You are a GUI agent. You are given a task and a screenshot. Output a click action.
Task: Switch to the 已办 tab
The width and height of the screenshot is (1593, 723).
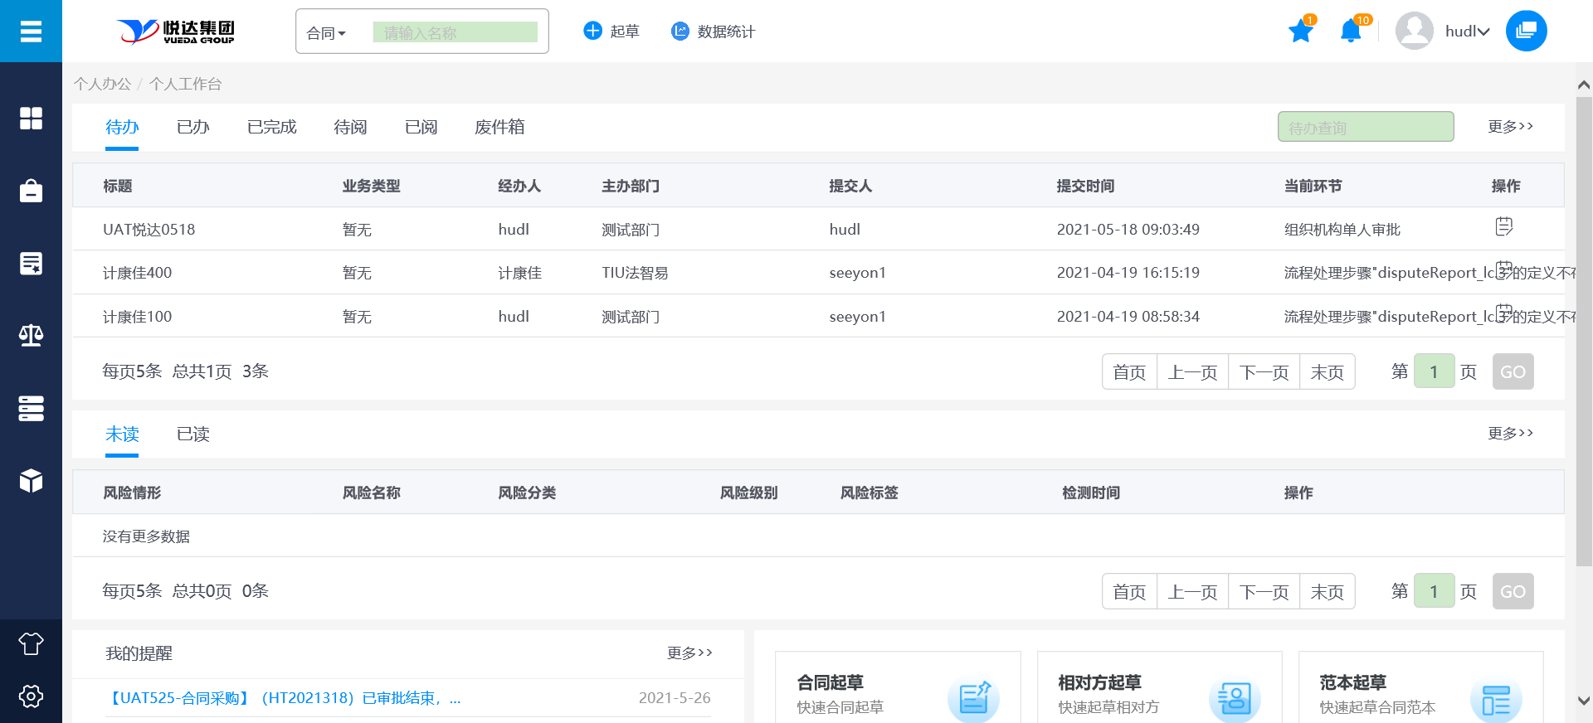(192, 127)
